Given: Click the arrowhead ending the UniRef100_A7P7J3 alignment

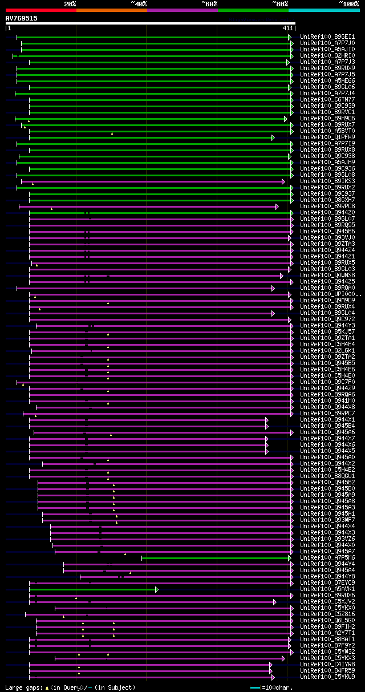Looking at the screenshot, I should [288, 62].
